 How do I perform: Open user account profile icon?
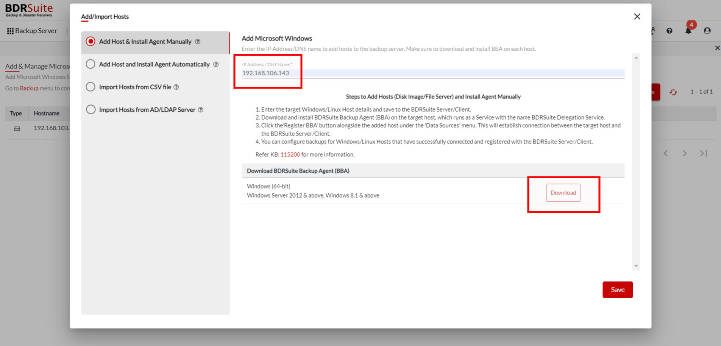click(x=707, y=31)
